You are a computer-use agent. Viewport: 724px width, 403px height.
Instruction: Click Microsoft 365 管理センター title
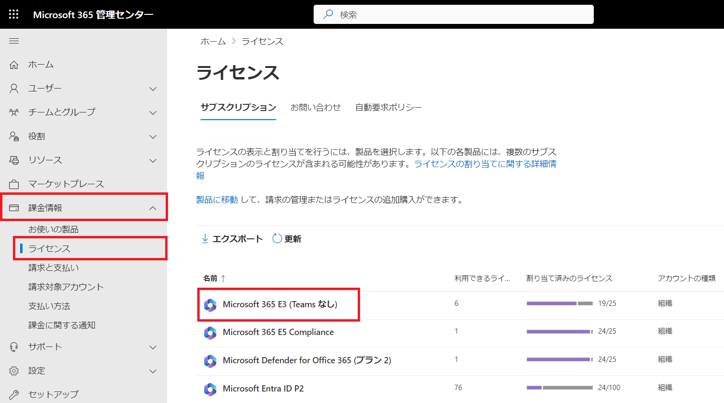pos(93,15)
